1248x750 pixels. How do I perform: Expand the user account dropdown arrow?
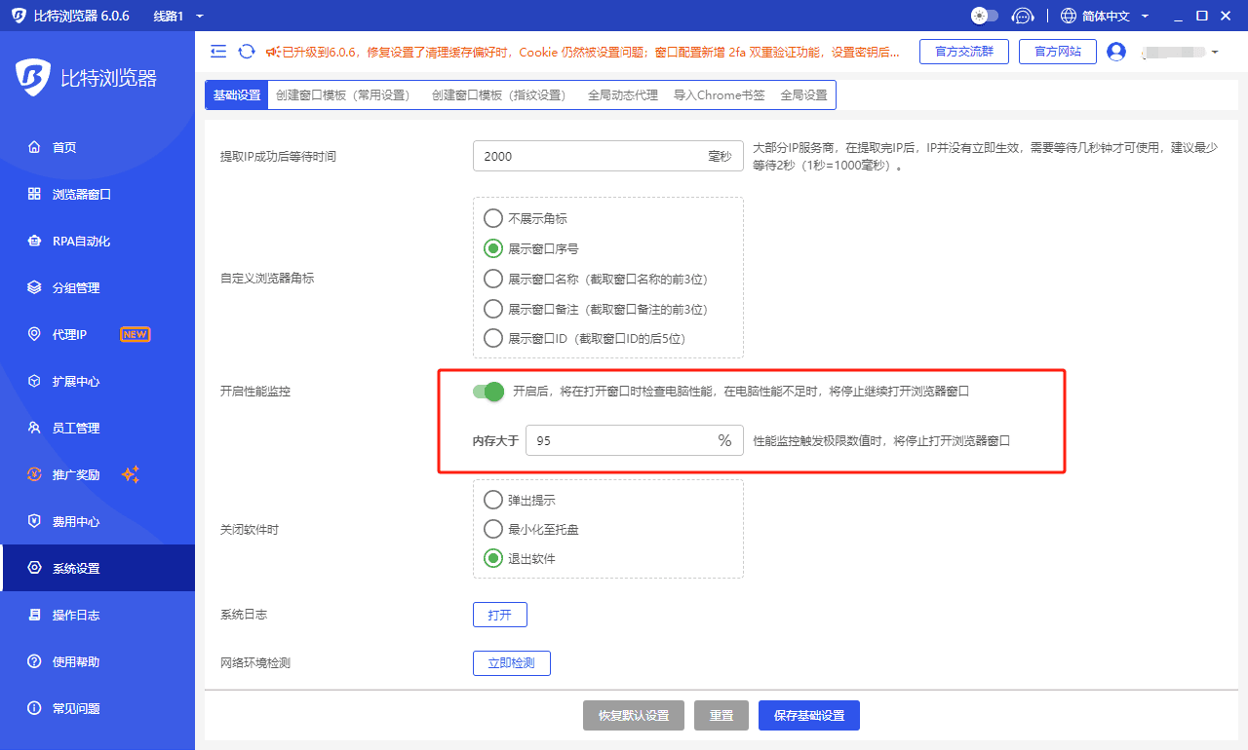[1215, 52]
